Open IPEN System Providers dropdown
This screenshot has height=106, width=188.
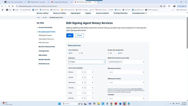click(126, 83)
